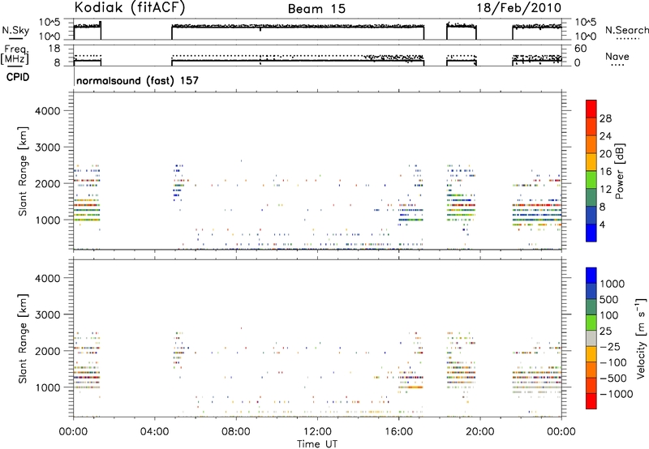The width and height of the screenshot is (649, 449).
Task: Click the "4" label on the power colorbar
Action: pos(603,224)
